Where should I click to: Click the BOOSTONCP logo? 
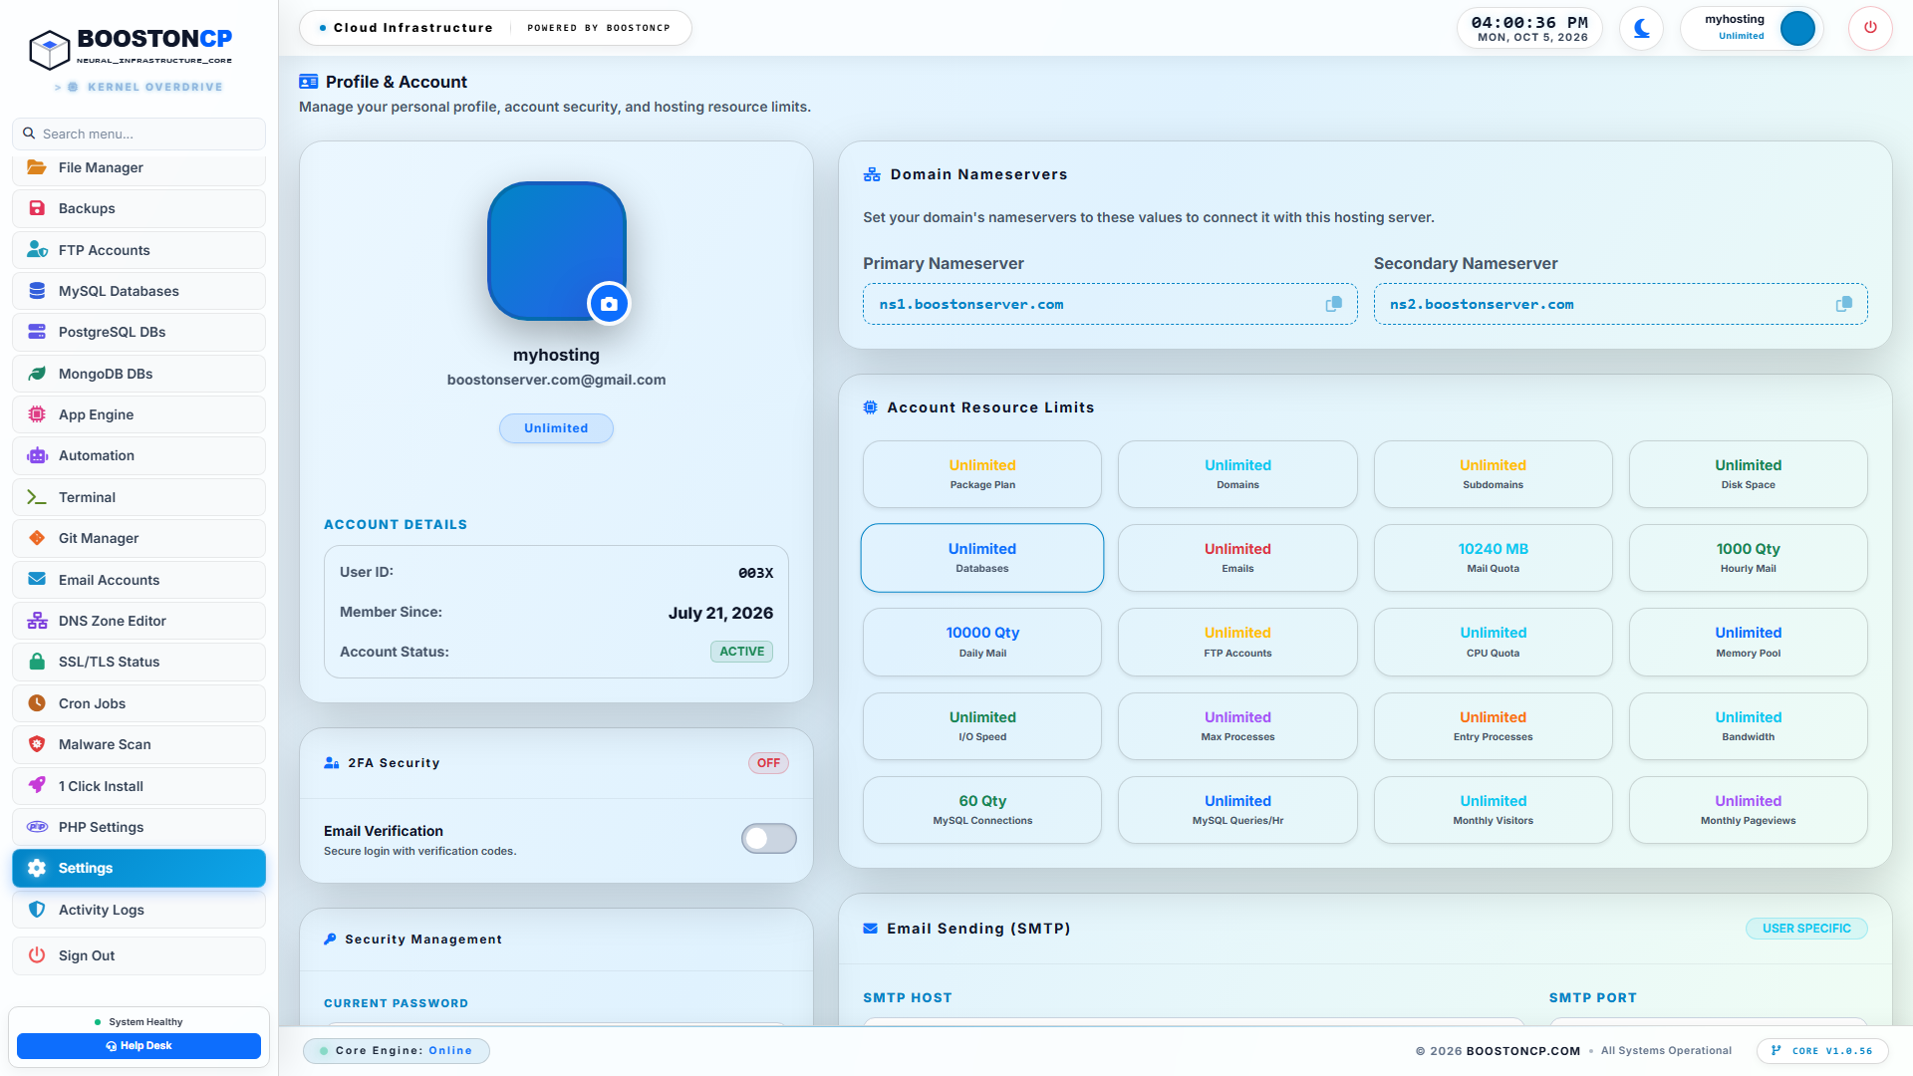pos(131,47)
